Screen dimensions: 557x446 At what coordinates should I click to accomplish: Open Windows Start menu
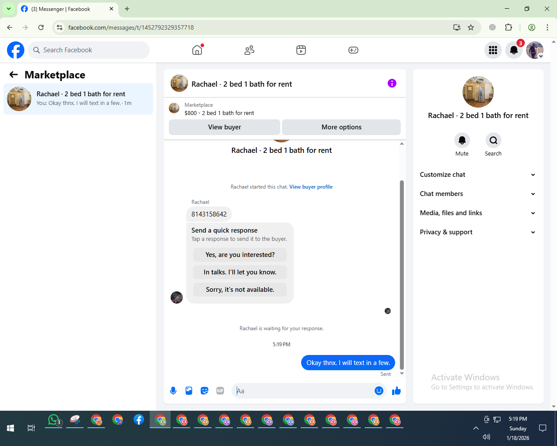(10, 428)
